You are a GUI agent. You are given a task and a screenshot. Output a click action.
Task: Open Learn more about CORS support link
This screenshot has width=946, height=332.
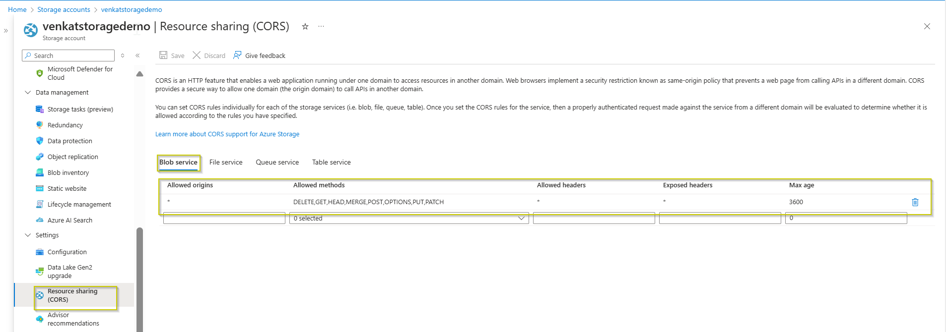pos(227,134)
